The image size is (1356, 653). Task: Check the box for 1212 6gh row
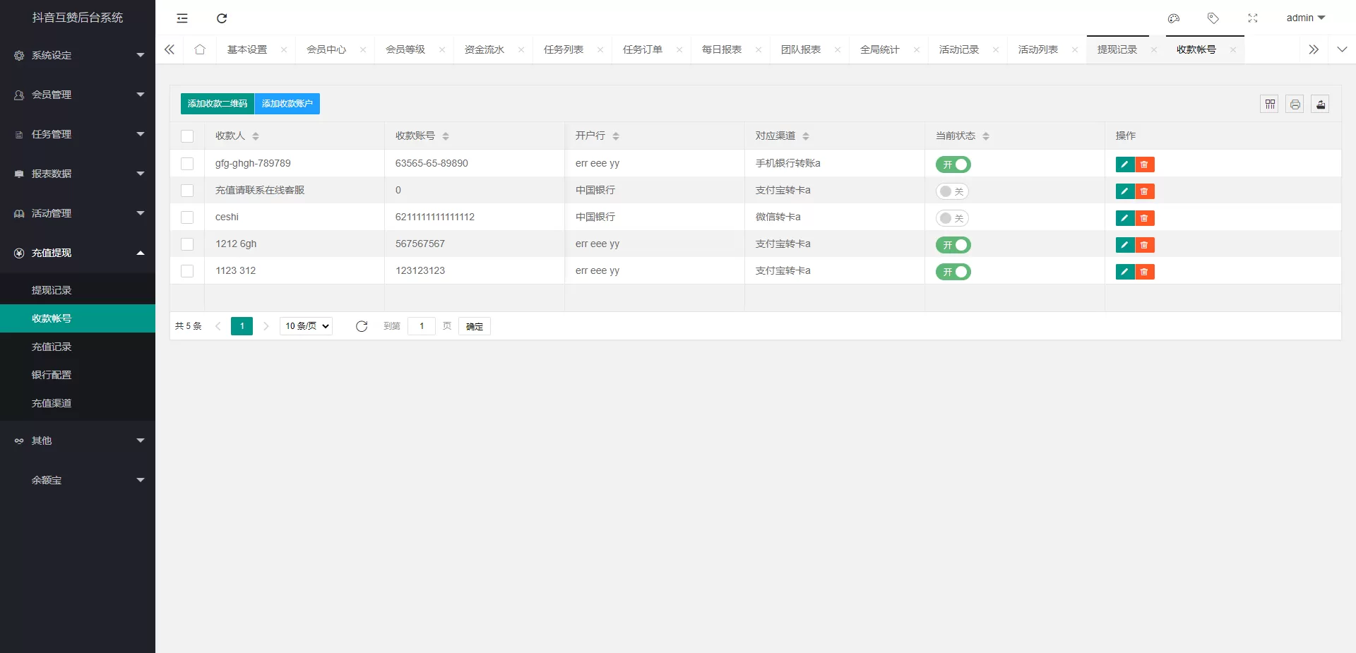pos(187,244)
